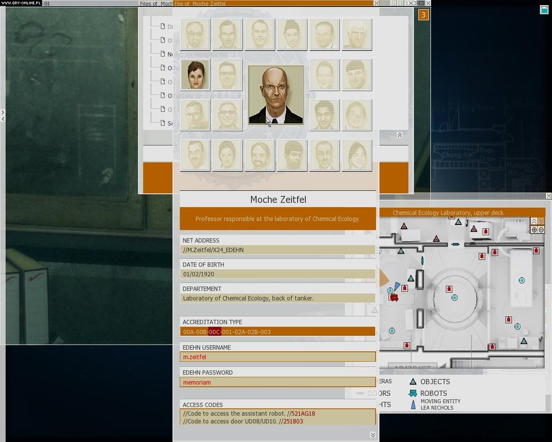Open document icon for Notes on Receptor 112
The width and height of the screenshot is (552, 442).
coord(163,54)
